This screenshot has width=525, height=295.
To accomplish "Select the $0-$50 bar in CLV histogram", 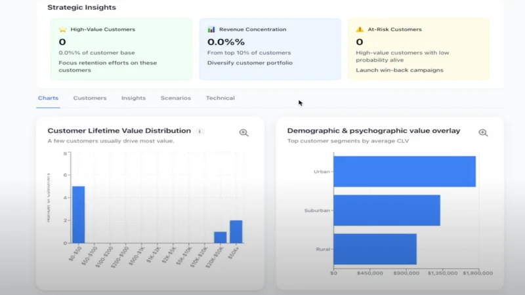I will tap(78, 215).
